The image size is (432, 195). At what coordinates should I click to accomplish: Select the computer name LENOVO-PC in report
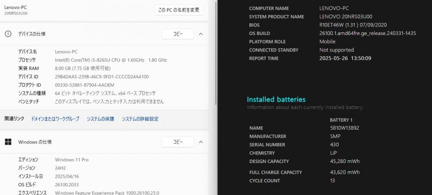(334, 8)
